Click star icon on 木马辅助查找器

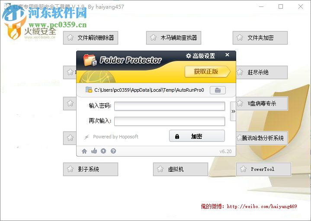[153, 38]
